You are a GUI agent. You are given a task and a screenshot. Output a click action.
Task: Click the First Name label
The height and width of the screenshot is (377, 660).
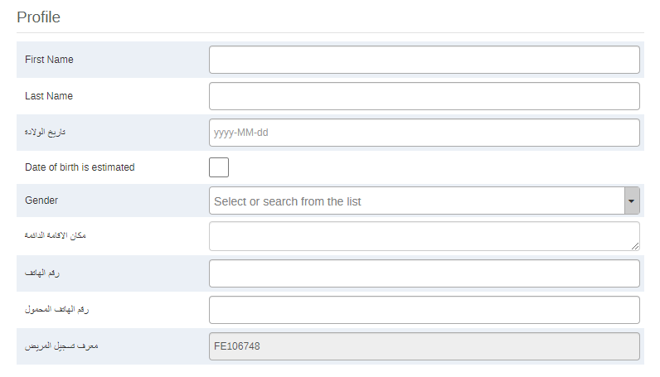coord(49,60)
